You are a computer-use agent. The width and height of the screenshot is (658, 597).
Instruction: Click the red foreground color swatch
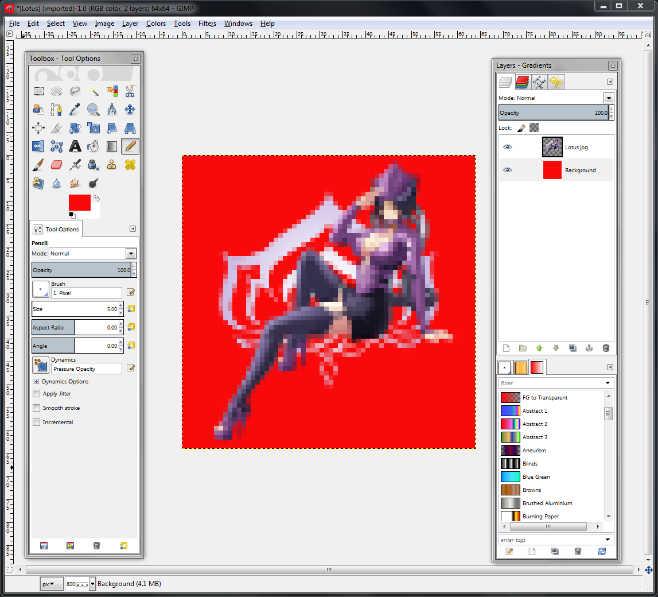pos(80,203)
